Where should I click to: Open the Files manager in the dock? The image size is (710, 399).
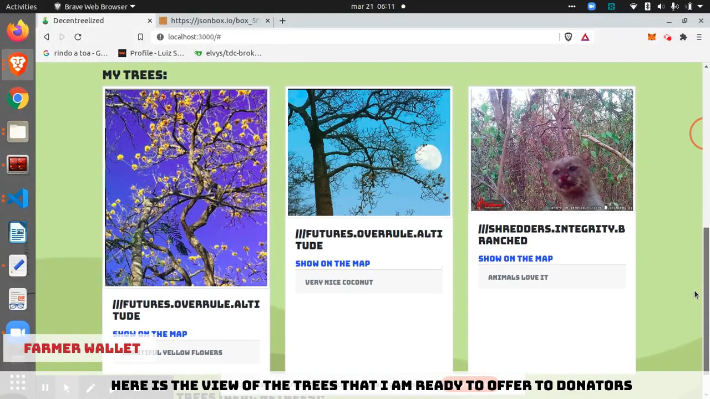click(18, 132)
